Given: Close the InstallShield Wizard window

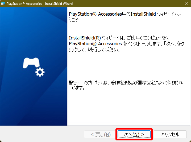Looking at the screenshot, I should pyautogui.click(x=187, y=3).
